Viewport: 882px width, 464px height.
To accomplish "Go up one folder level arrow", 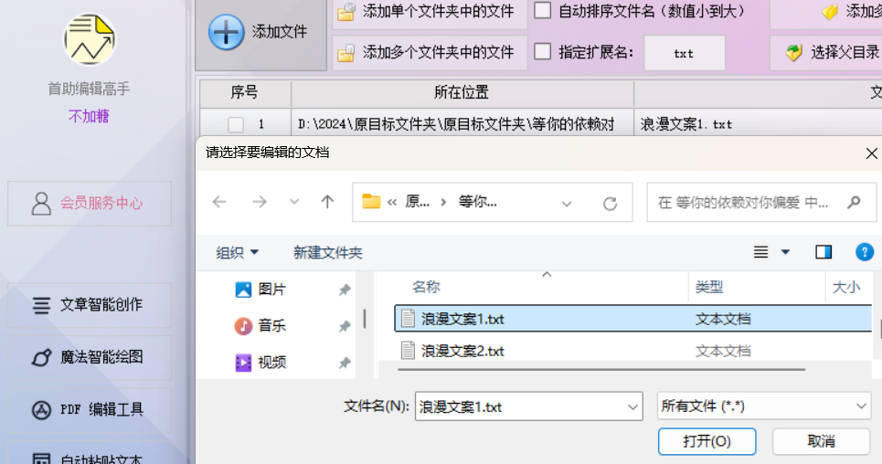I will click(x=327, y=202).
